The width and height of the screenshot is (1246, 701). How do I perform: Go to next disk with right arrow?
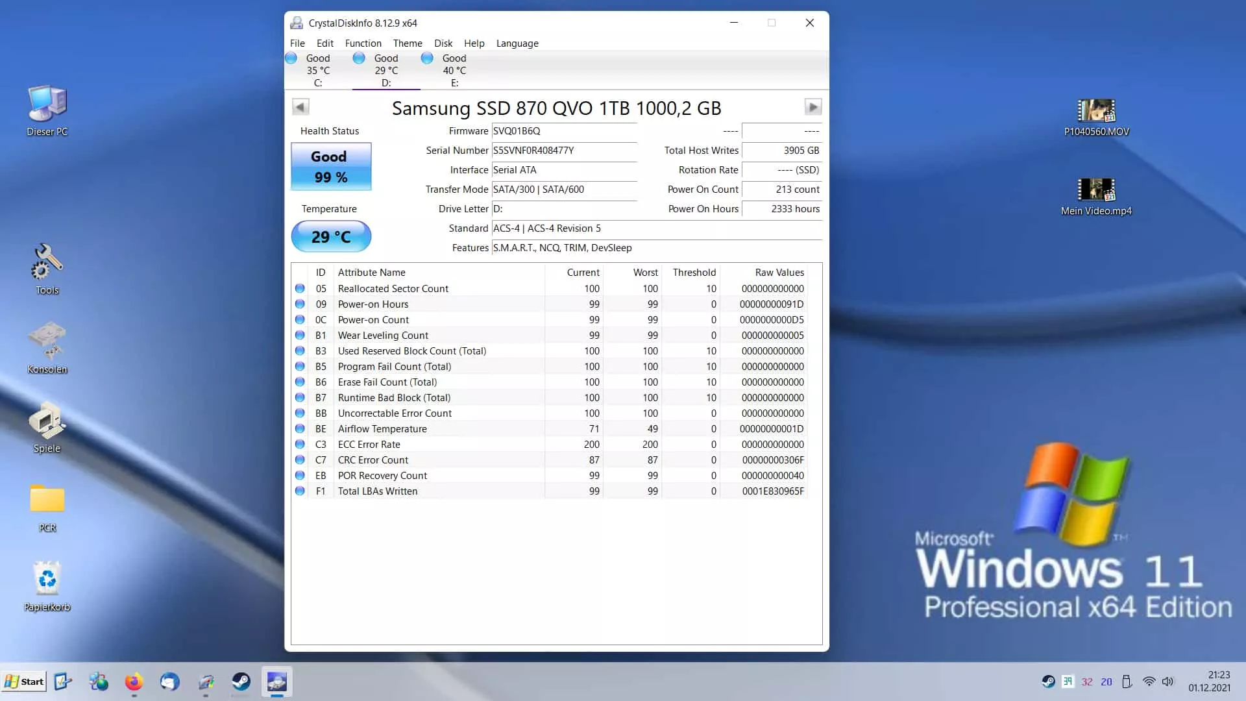[812, 106]
